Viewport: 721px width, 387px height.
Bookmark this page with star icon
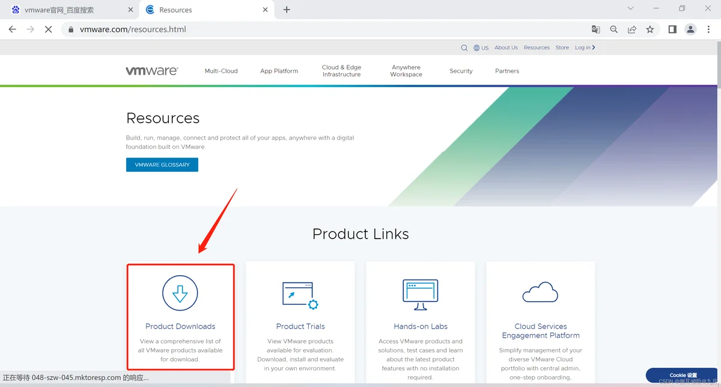pyautogui.click(x=650, y=29)
